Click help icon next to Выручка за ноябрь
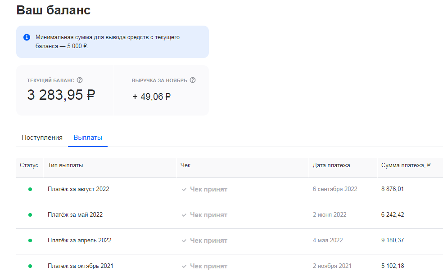443x276 pixels. [193, 80]
